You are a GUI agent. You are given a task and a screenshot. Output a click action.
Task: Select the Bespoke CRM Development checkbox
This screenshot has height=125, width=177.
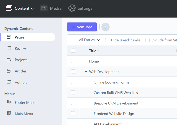coord(73,103)
